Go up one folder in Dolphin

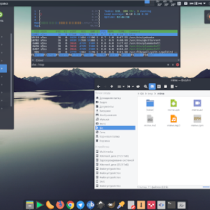112,87
